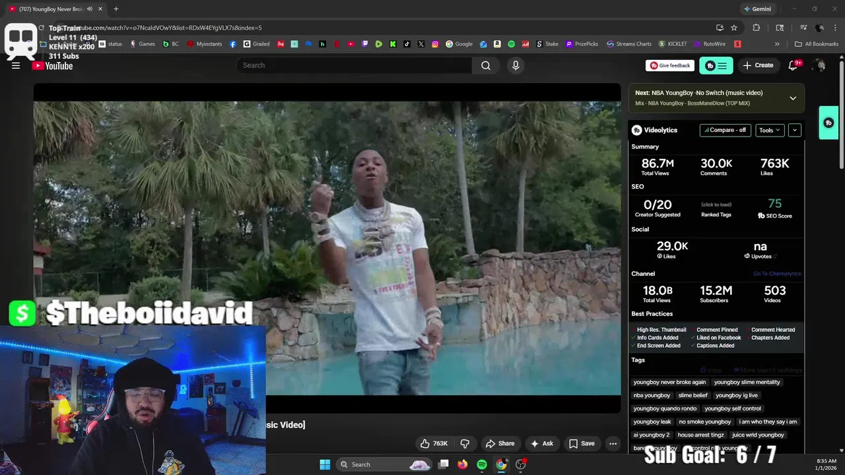Screen dimensions: 845x475
Task: Open the All Bookmarks folder
Action: tap(817, 44)
